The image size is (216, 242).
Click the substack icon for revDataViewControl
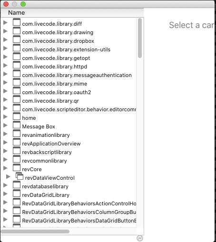(20, 176)
